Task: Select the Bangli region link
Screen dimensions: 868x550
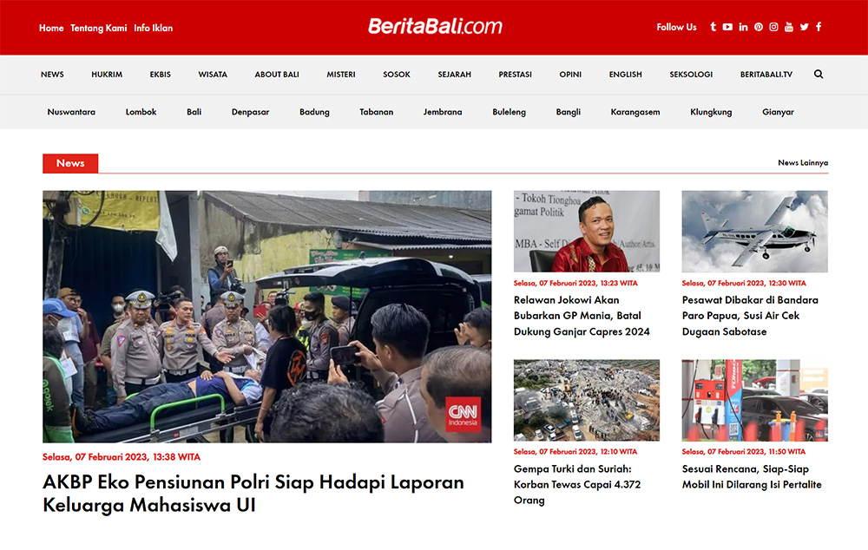Action: click(x=569, y=112)
